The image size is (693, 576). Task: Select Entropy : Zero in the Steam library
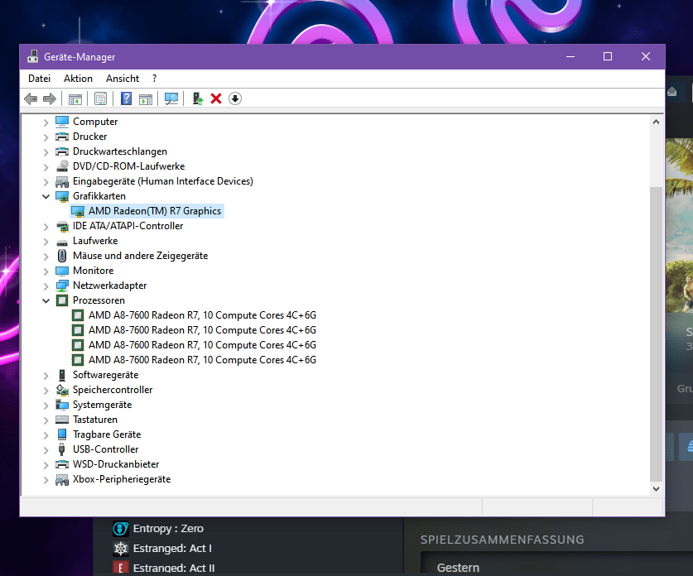click(x=168, y=528)
